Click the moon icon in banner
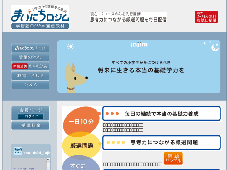The width and height of the screenshot is (227, 170). pos(215,48)
